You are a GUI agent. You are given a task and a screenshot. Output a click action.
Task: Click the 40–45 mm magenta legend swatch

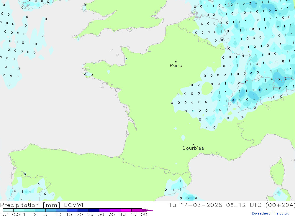click(126, 210)
